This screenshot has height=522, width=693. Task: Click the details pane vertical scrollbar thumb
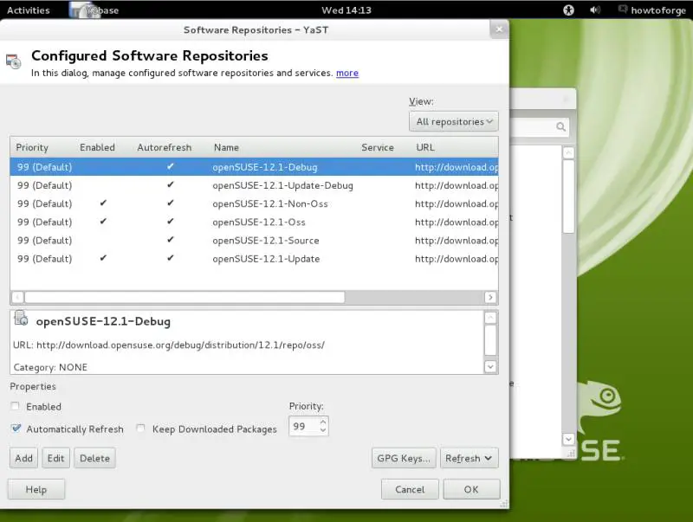tap(490, 340)
